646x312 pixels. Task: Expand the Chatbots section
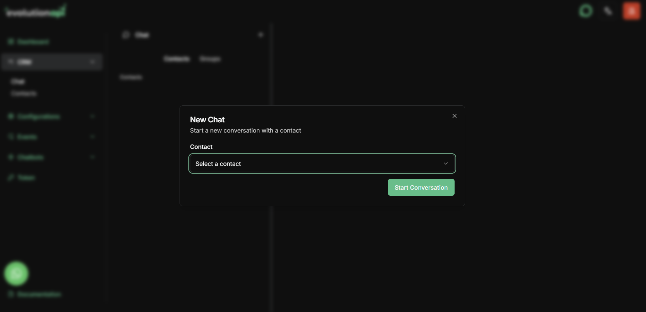coord(92,157)
